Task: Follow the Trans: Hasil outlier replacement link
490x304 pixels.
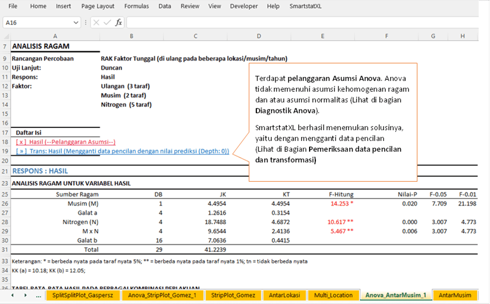Action: point(122,151)
